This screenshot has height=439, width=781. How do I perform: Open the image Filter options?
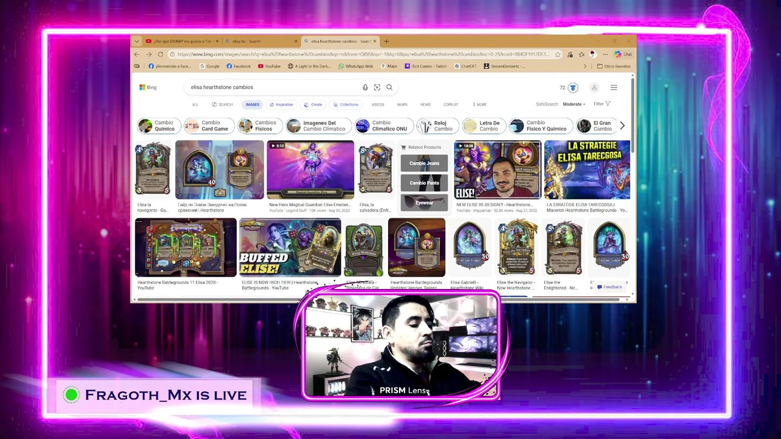[602, 104]
